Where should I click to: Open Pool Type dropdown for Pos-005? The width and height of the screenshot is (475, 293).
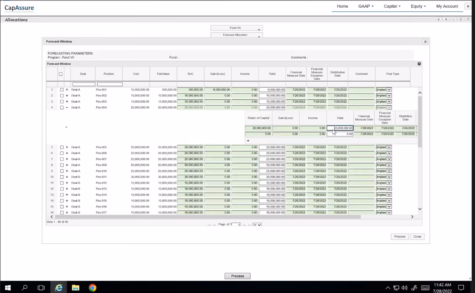point(384,147)
